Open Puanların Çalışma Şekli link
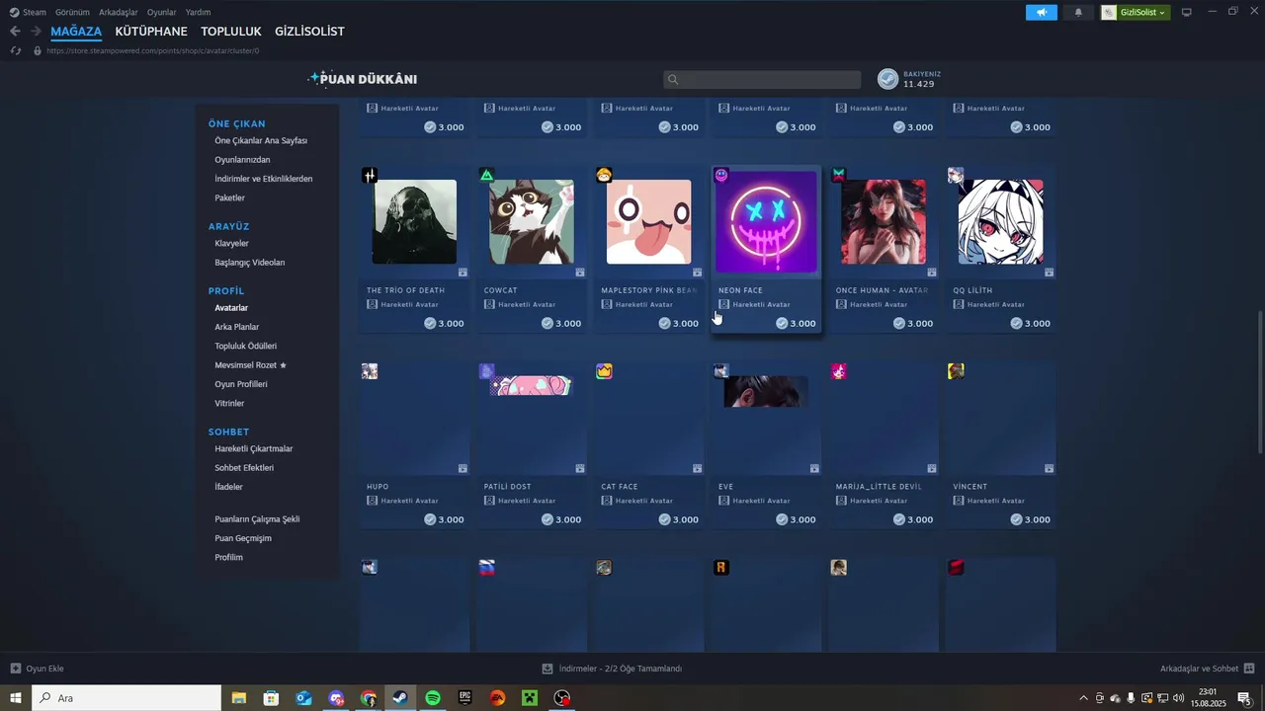Viewport: 1265px width, 711px height. 257,519
